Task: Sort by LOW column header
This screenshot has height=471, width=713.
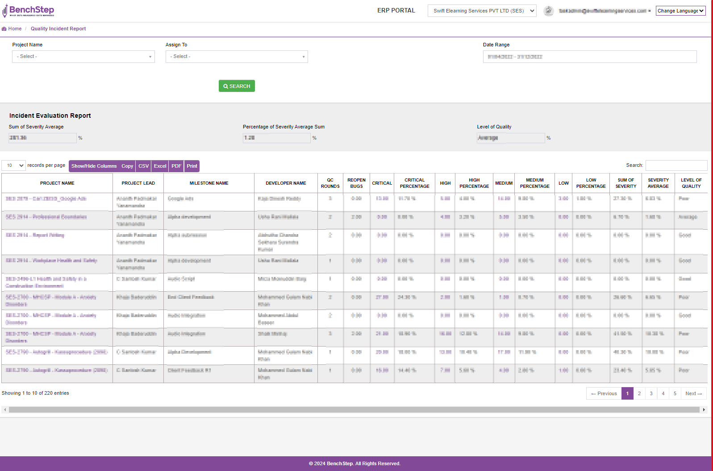Action: point(563,183)
